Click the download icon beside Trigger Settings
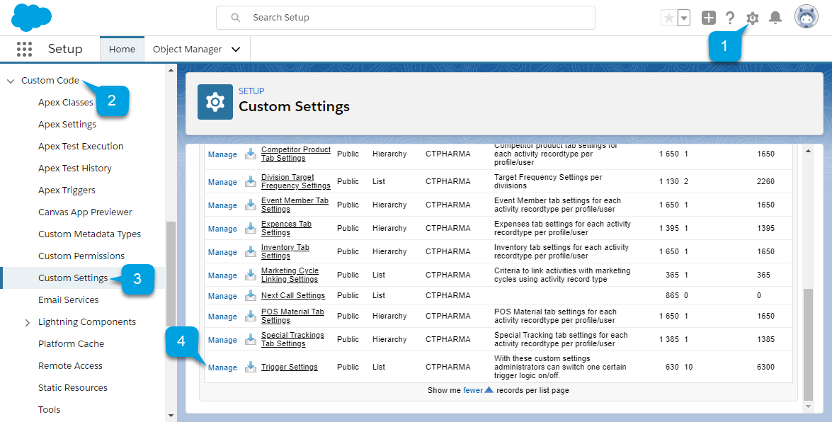 click(251, 367)
